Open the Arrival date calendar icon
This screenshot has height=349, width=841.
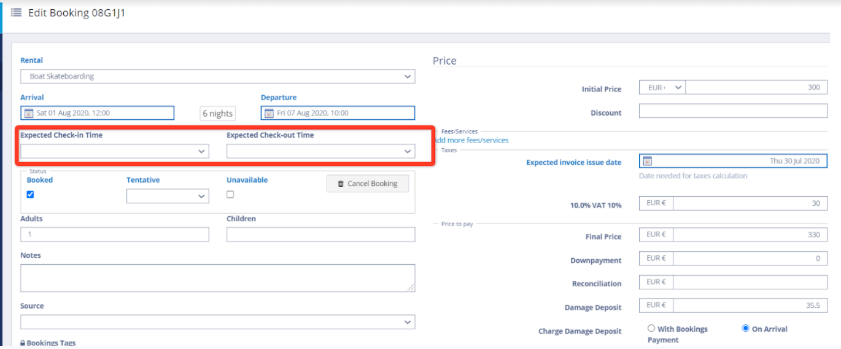(28, 113)
